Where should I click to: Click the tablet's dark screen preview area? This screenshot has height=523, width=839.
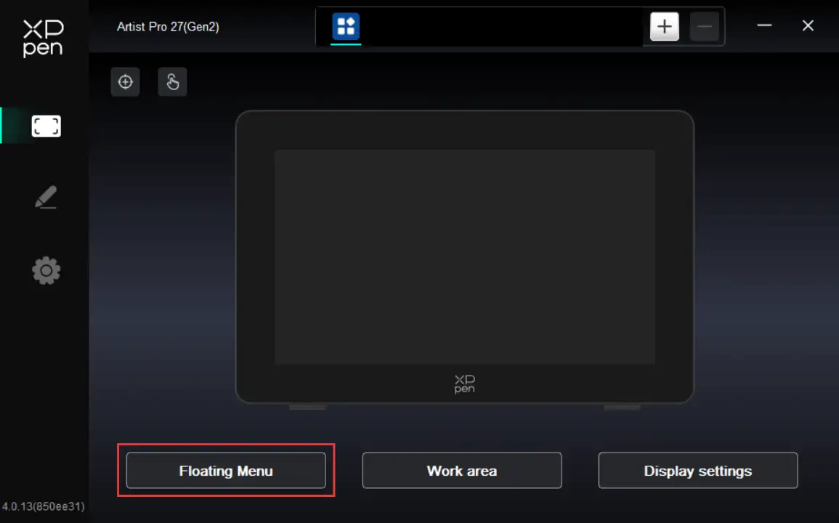tap(464, 256)
